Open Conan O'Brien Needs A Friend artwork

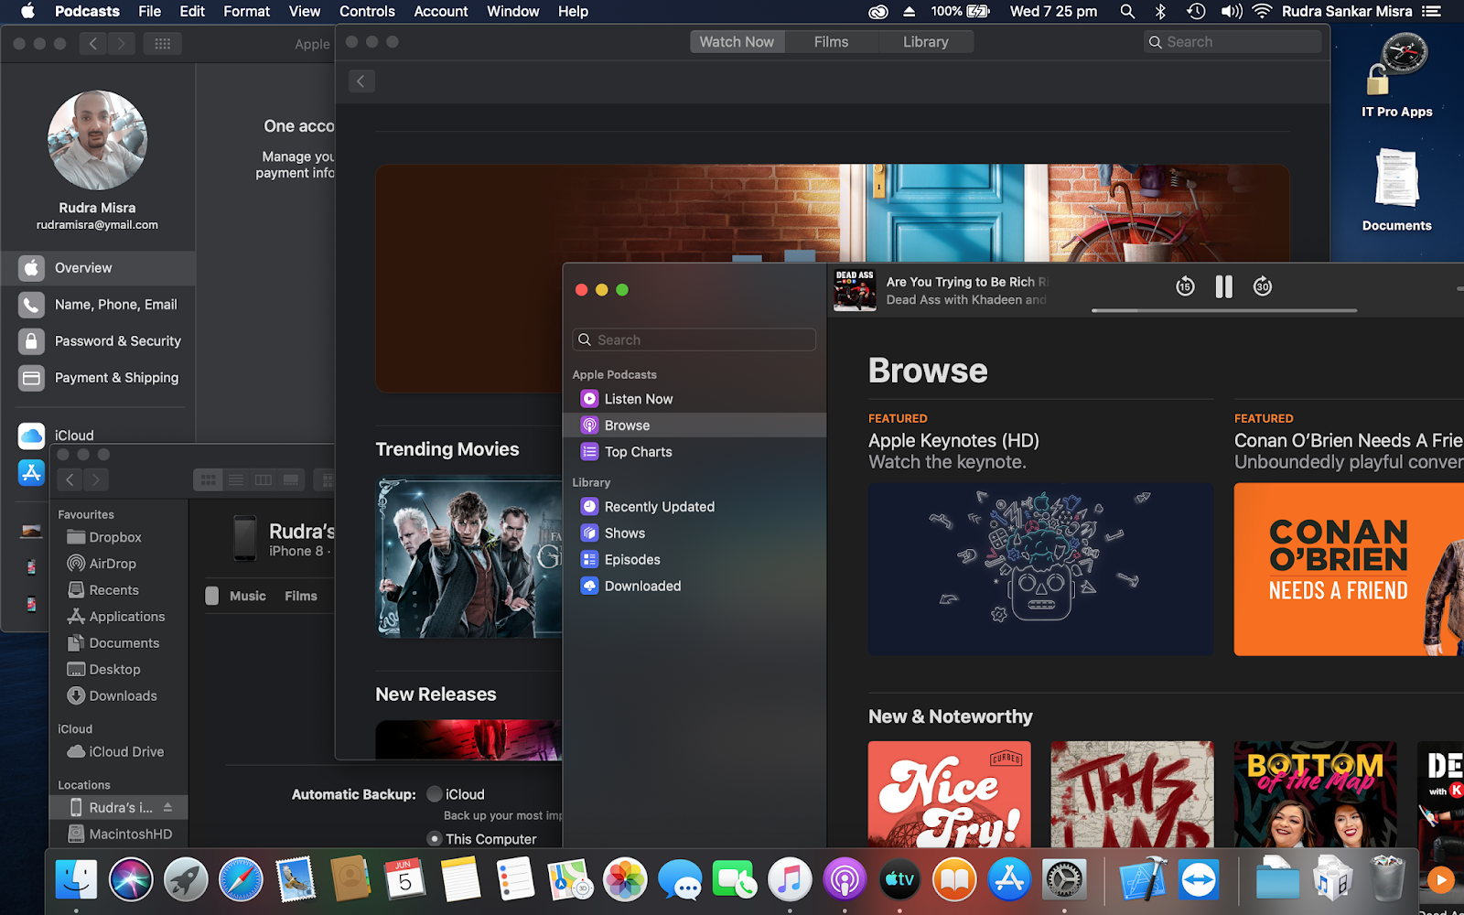pyautogui.click(x=1349, y=569)
